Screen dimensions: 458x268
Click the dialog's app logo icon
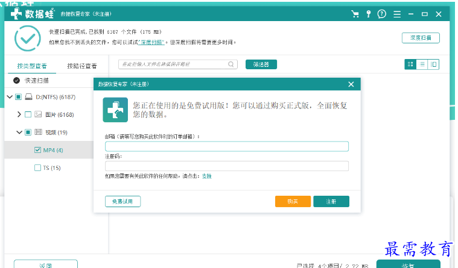pos(115,110)
